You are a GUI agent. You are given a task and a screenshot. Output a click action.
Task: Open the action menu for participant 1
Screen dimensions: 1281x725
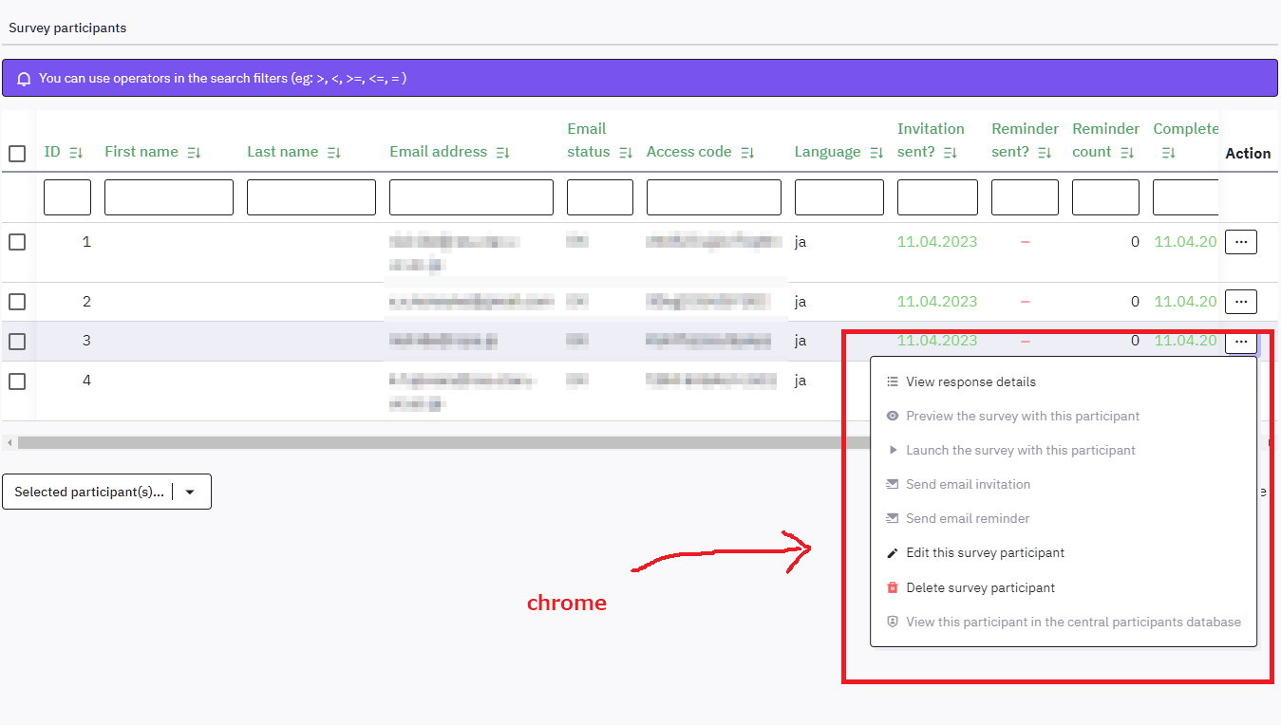pos(1240,242)
